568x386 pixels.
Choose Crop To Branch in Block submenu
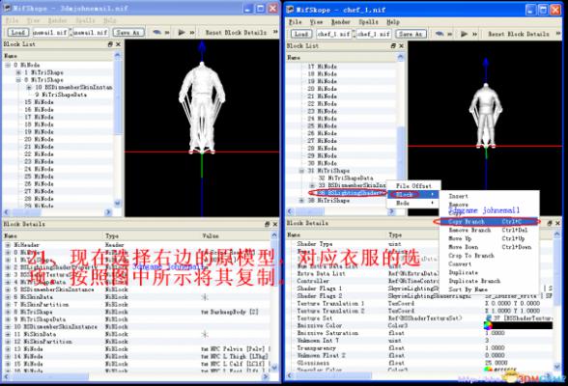click(x=488, y=256)
